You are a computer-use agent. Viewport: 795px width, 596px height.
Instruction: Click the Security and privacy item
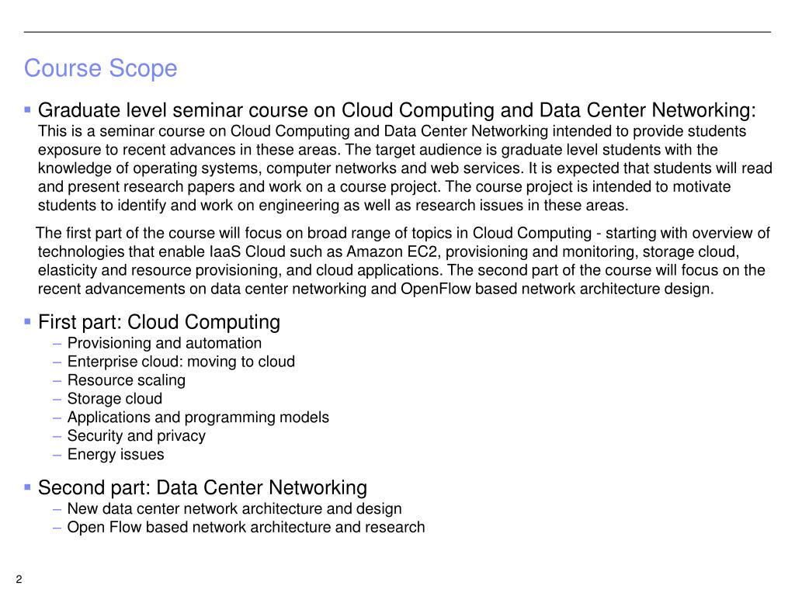[137, 436]
